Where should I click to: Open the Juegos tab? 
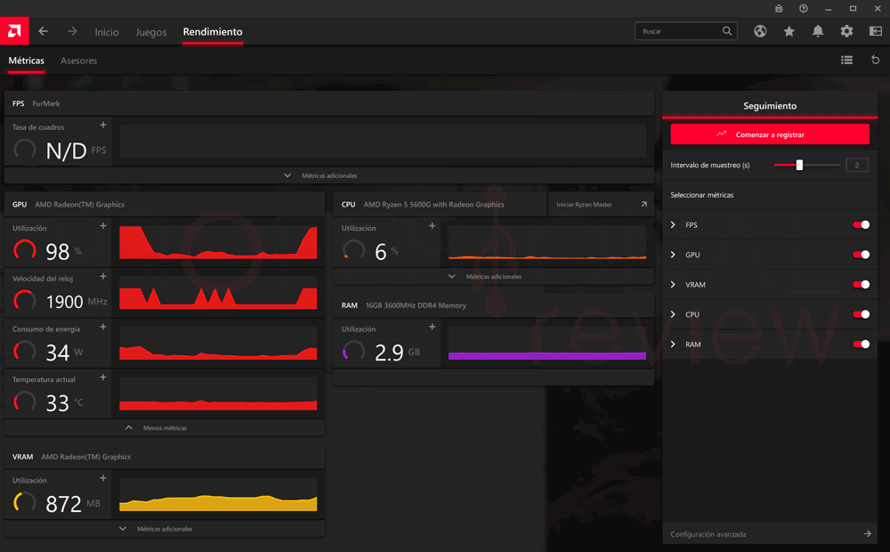[151, 32]
